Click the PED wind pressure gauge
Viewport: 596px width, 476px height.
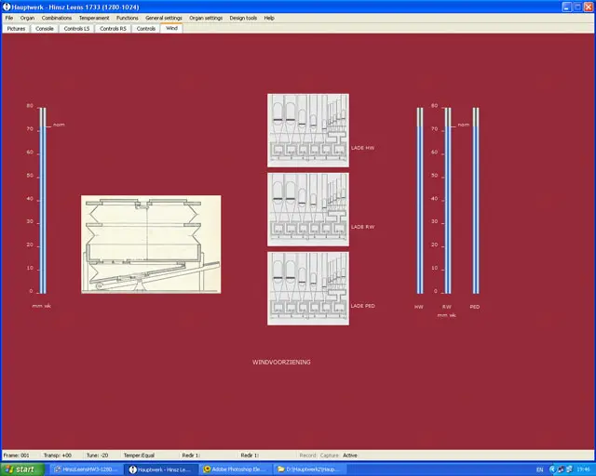click(475, 200)
